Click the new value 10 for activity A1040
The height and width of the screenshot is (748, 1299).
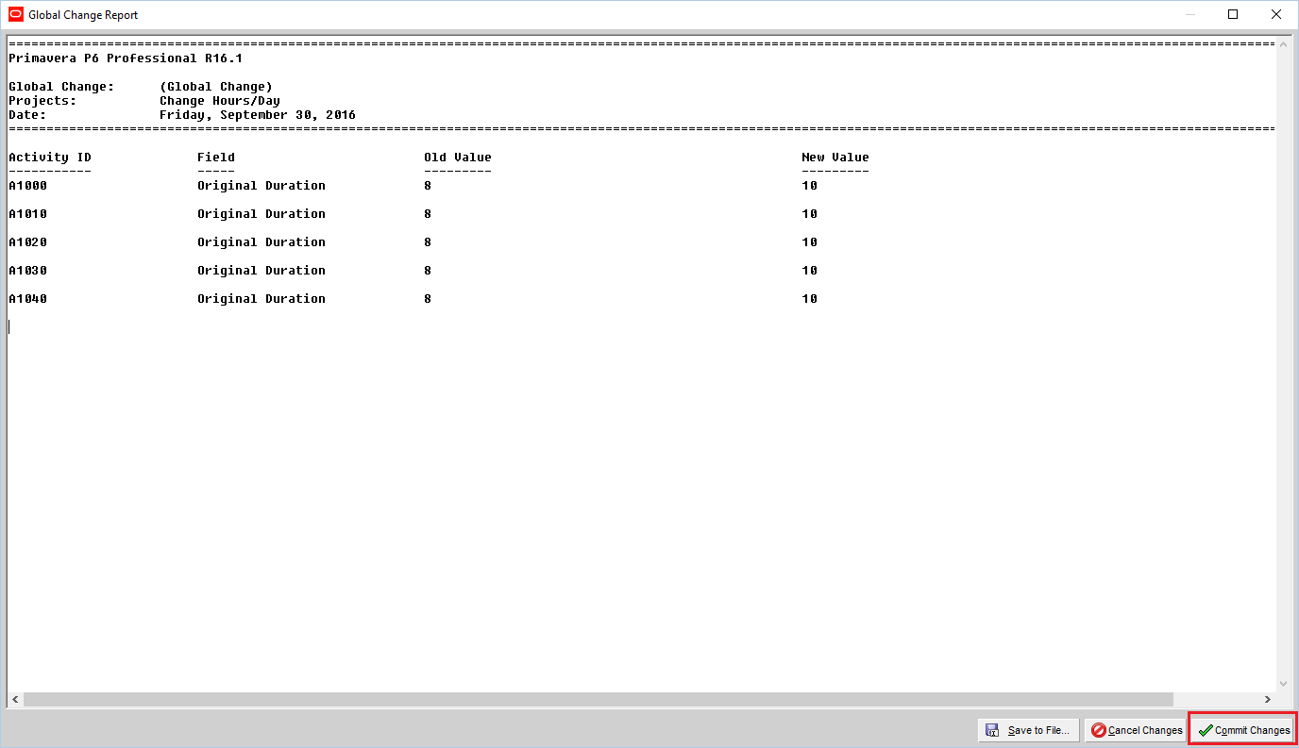(x=809, y=299)
